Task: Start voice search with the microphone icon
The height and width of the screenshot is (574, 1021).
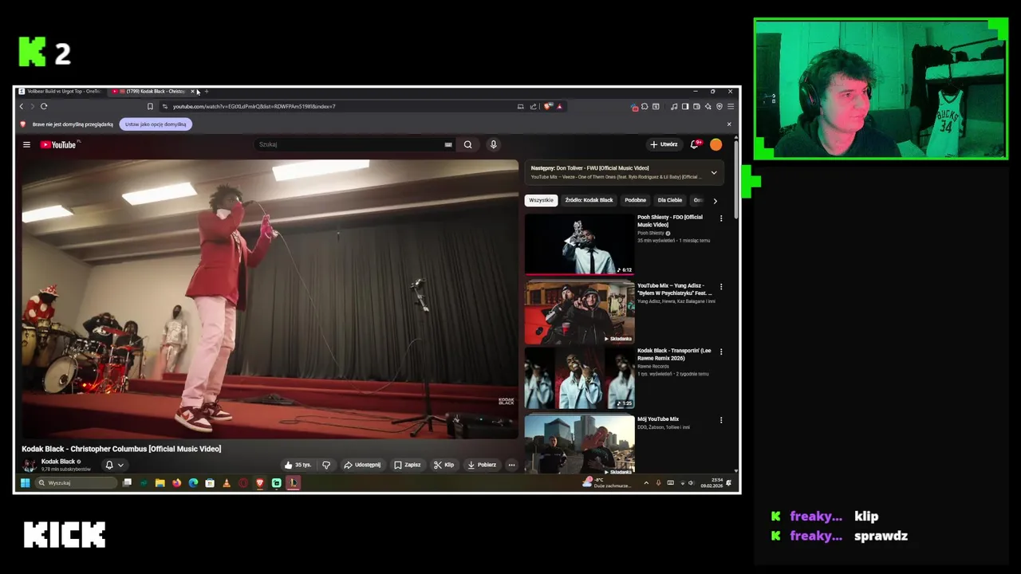Action: click(493, 144)
